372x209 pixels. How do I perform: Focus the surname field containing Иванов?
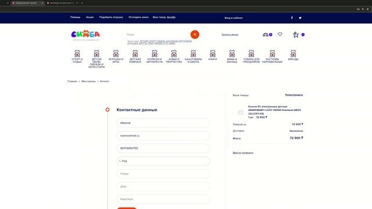[x=163, y=123]
